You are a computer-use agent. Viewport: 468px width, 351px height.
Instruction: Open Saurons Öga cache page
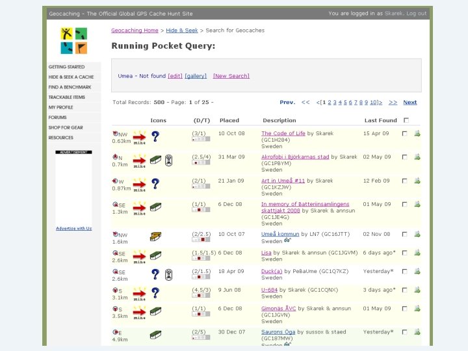click(278, 332)
